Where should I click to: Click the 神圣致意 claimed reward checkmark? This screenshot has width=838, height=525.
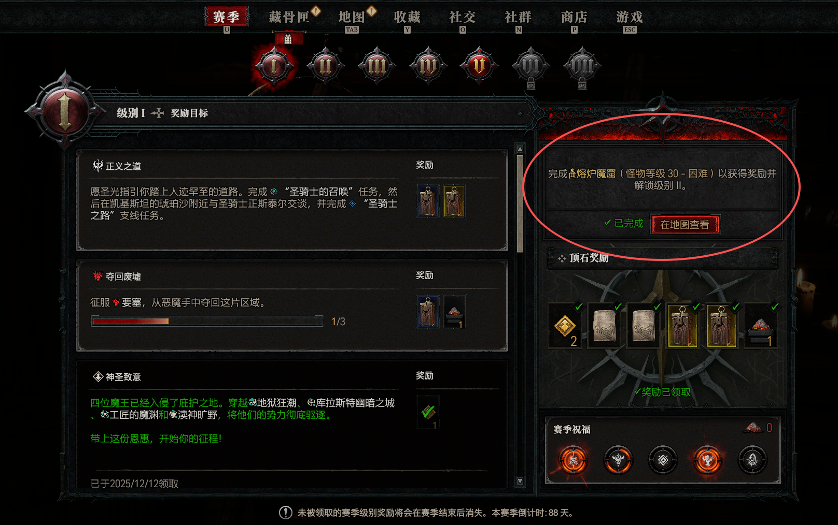(x=428, y=412)
